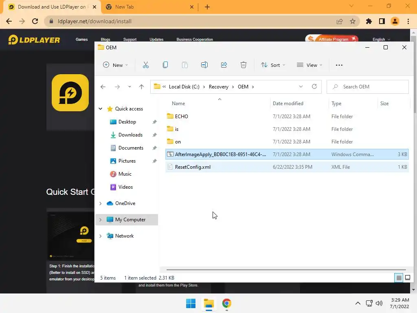Open Chrome three-dot menu

coord(408,21)
